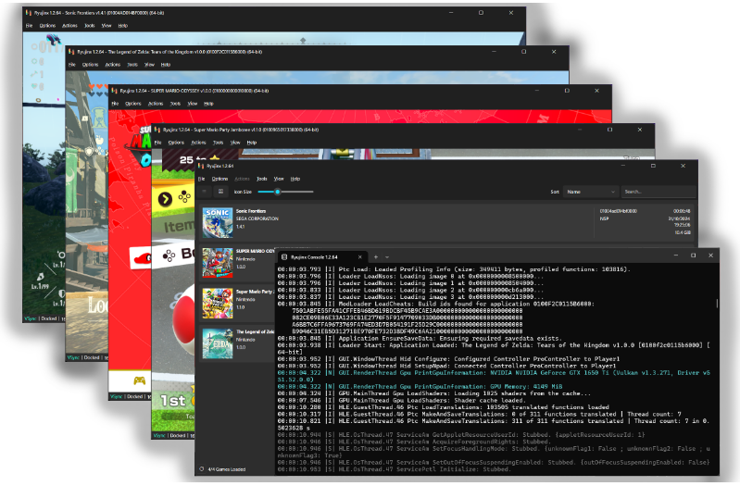This screenshot has width=740, height=486.
Task: Toggle Docked mode in Sonic Frontiers status bar
Action: tap(49, 318)
